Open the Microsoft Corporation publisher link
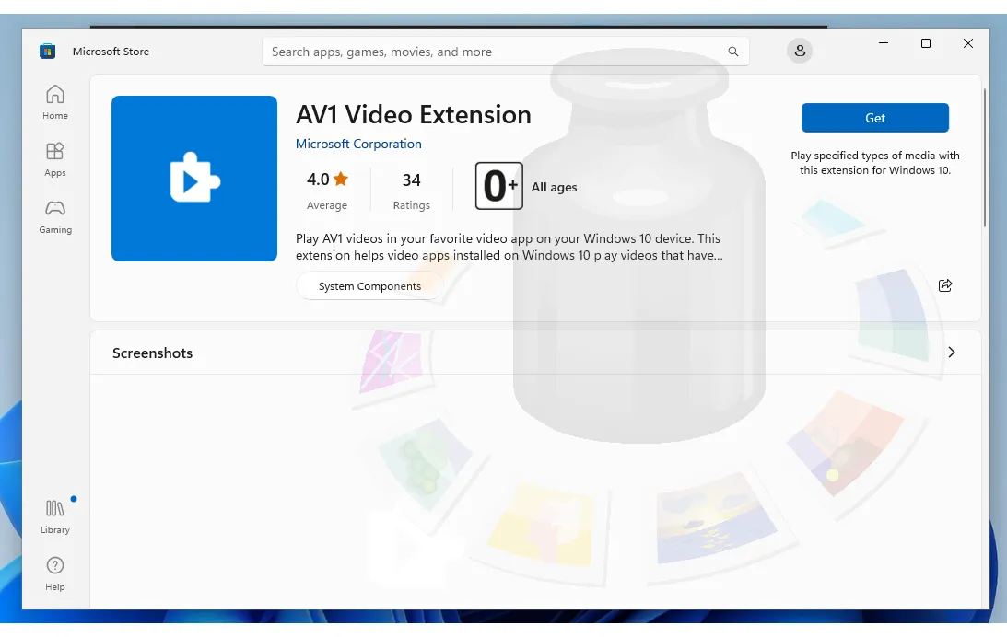This screenshot has height=637, width=1007. coord(358,144)
